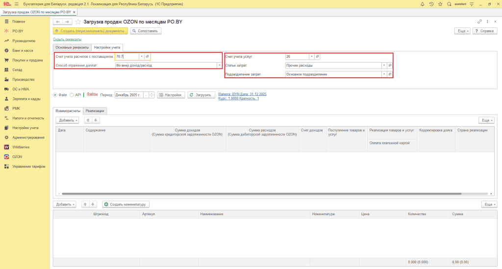The width and height of the screenshot is (502, 269).
Task: Expand Статья затрат dropdown
Action: tap(384, 65)
